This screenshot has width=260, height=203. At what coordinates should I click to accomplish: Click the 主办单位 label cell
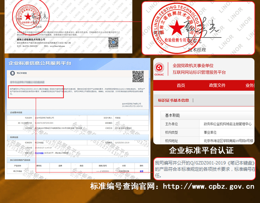tap(180, 124)
